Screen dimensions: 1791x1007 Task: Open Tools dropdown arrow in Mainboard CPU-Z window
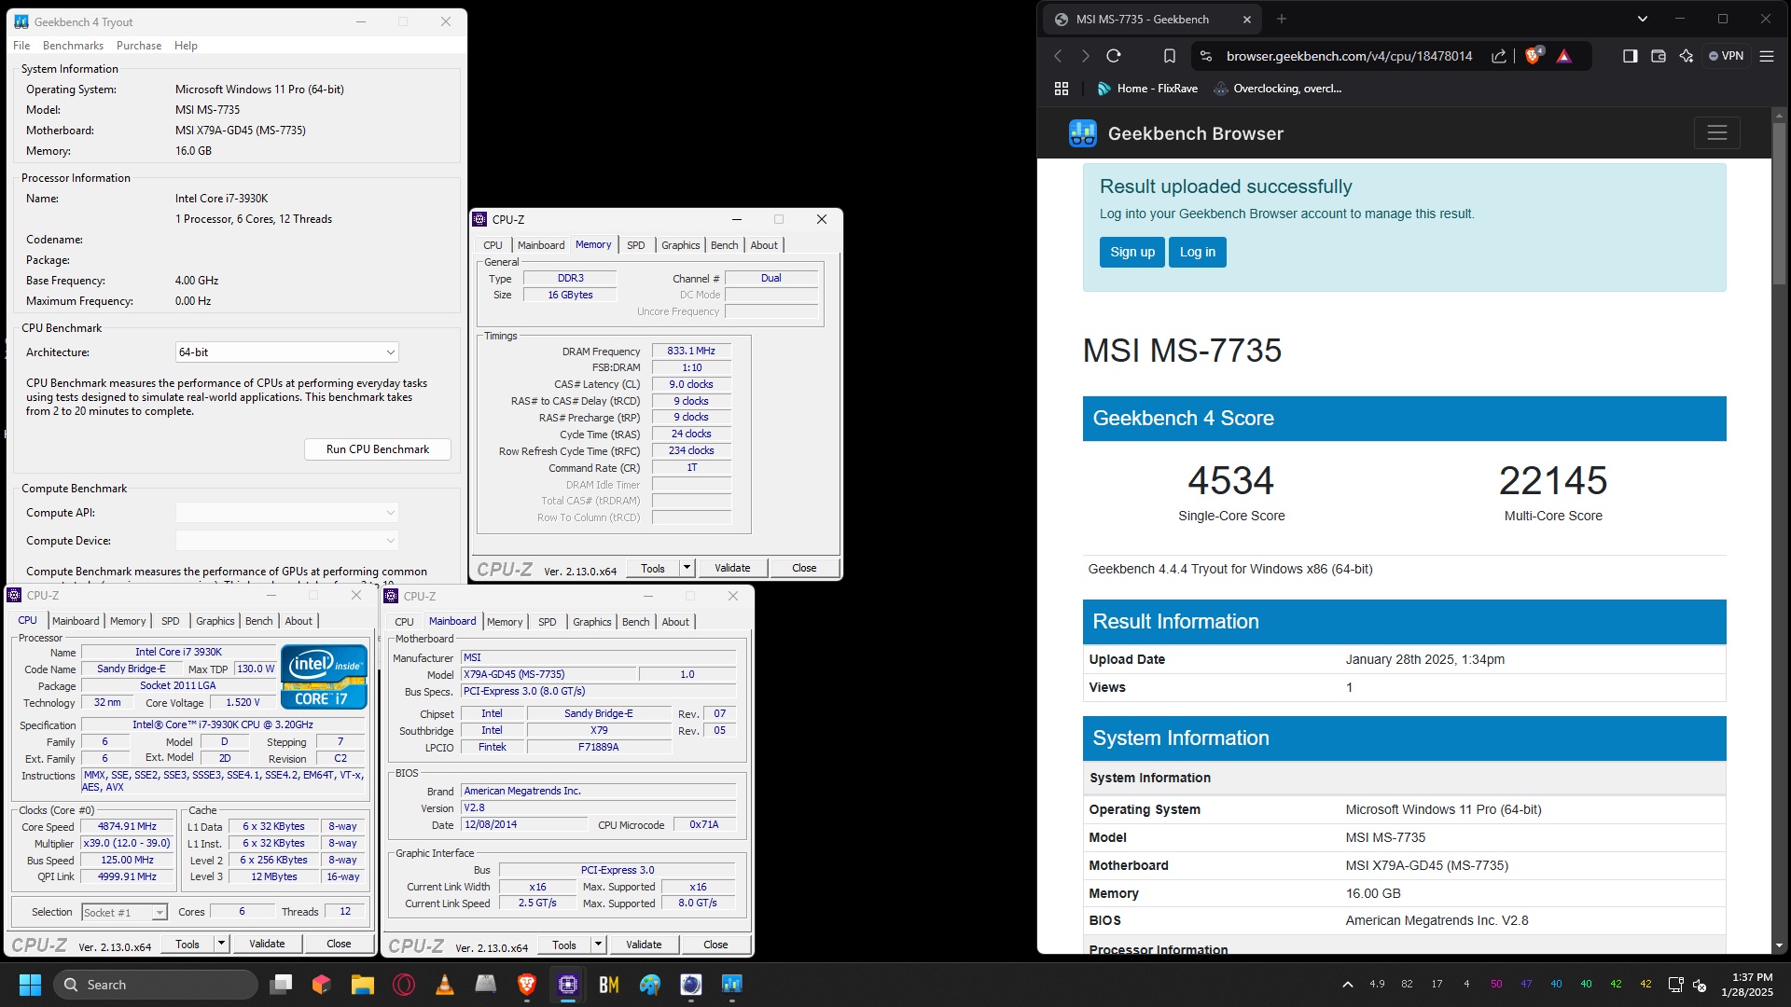pyautogui.click(x=598, y=945)
